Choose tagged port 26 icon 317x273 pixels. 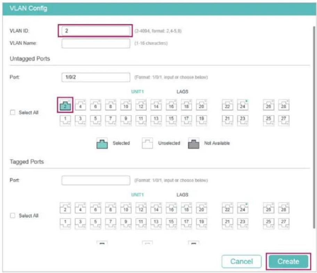(268, 208)
